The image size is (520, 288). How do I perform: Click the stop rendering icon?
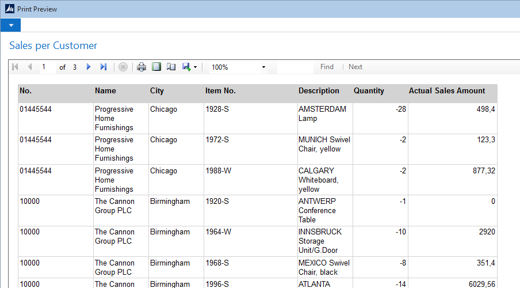(123, 67)
